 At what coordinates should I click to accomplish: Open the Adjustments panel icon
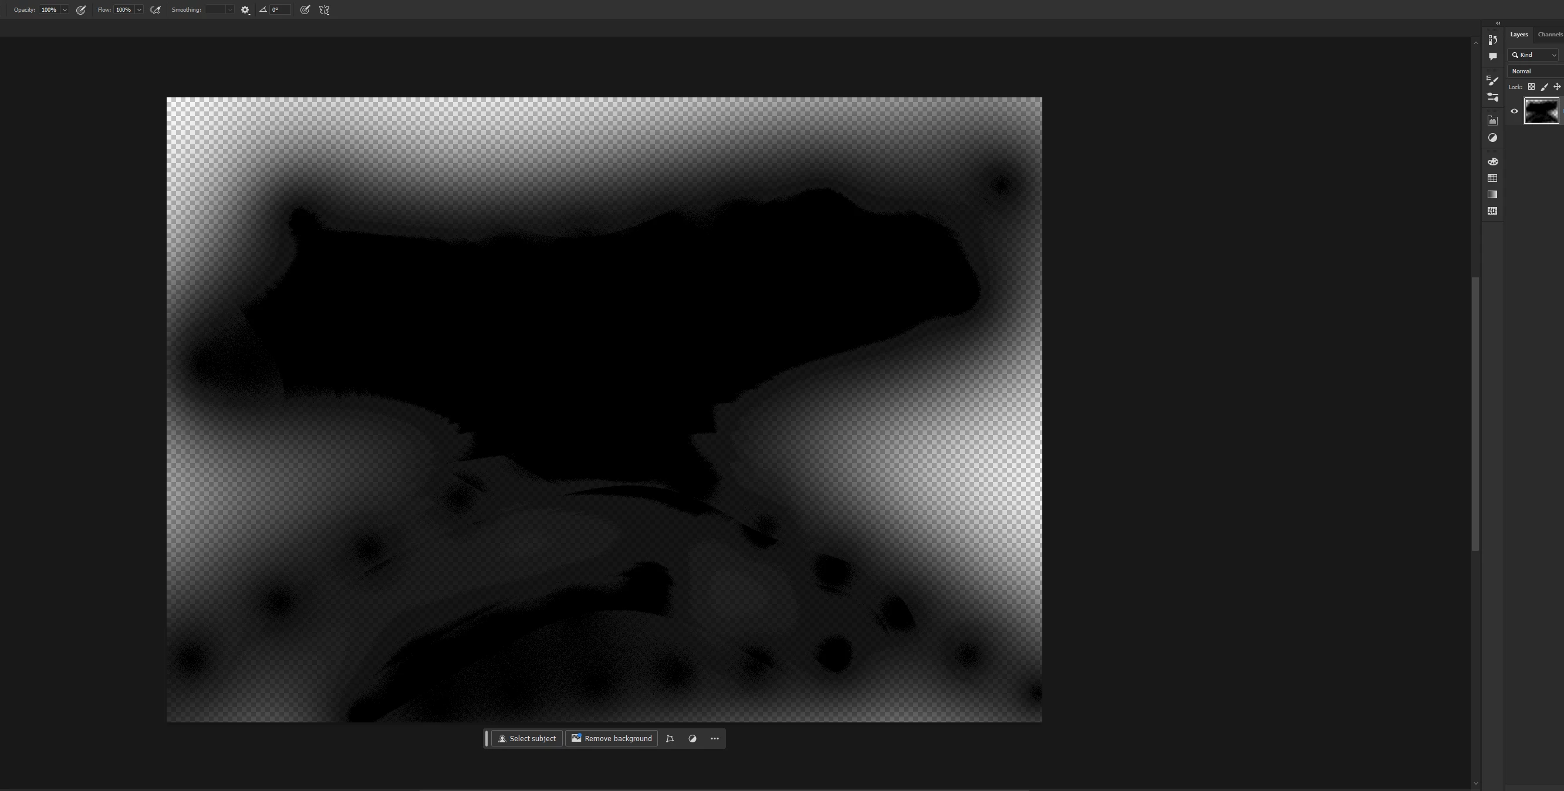1492,138
